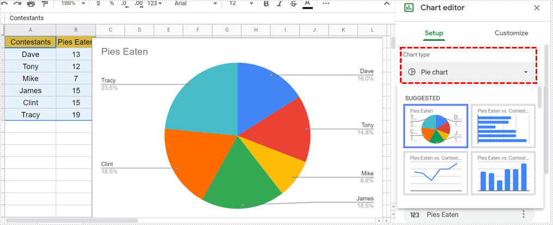The image size is (553, 225).
Task: Click the print icon in the toolbar
Action: pyautogui.click(x=31, y=3)
